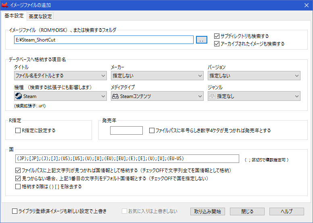Open the 高度な設定 tab
Viewport: 313px width, 223px height.
pyautogui.click(x=40, y=17)
